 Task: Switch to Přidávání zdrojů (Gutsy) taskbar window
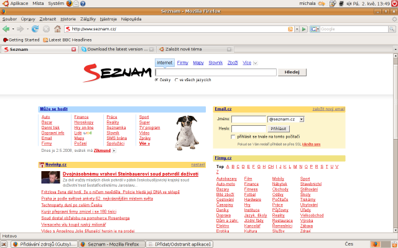click(44, 244)
